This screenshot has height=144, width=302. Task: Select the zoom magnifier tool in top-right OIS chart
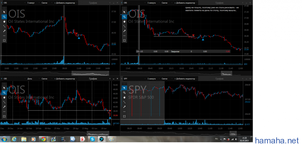[125, 17]
